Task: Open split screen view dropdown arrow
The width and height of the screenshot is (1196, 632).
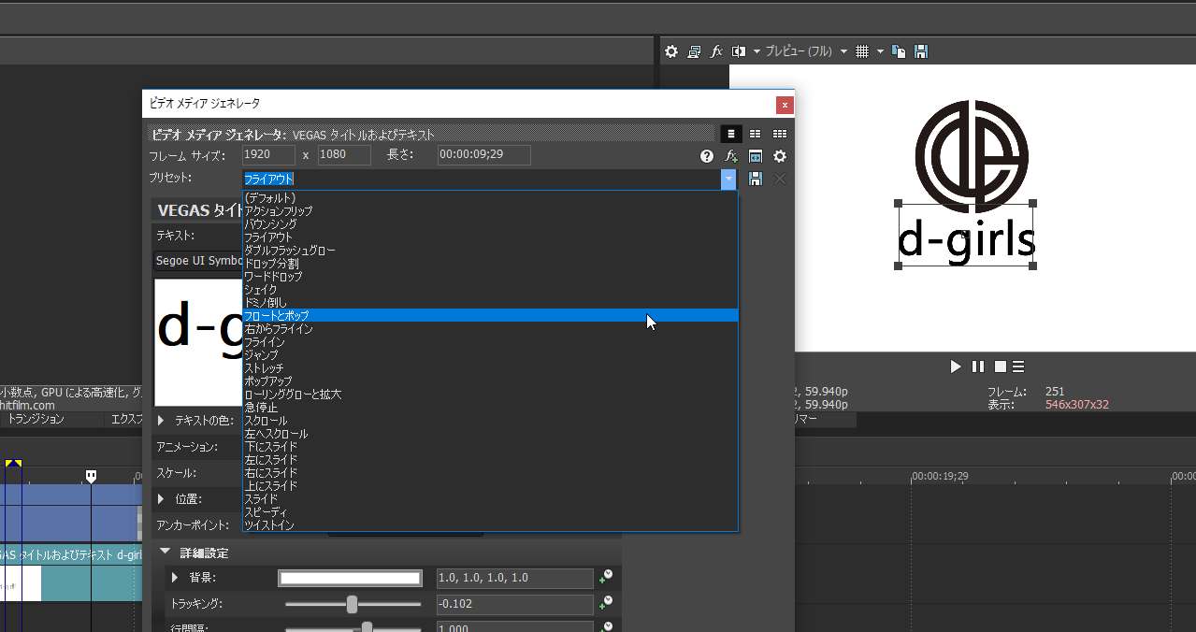Action: (757, 51)
